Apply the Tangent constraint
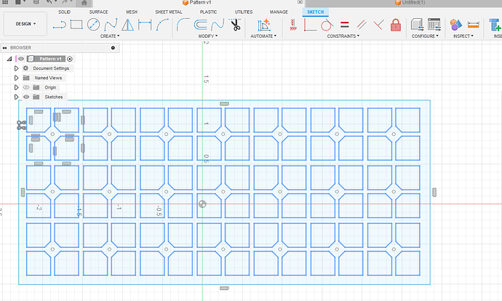The image size is (502, 301). [327, 25]
